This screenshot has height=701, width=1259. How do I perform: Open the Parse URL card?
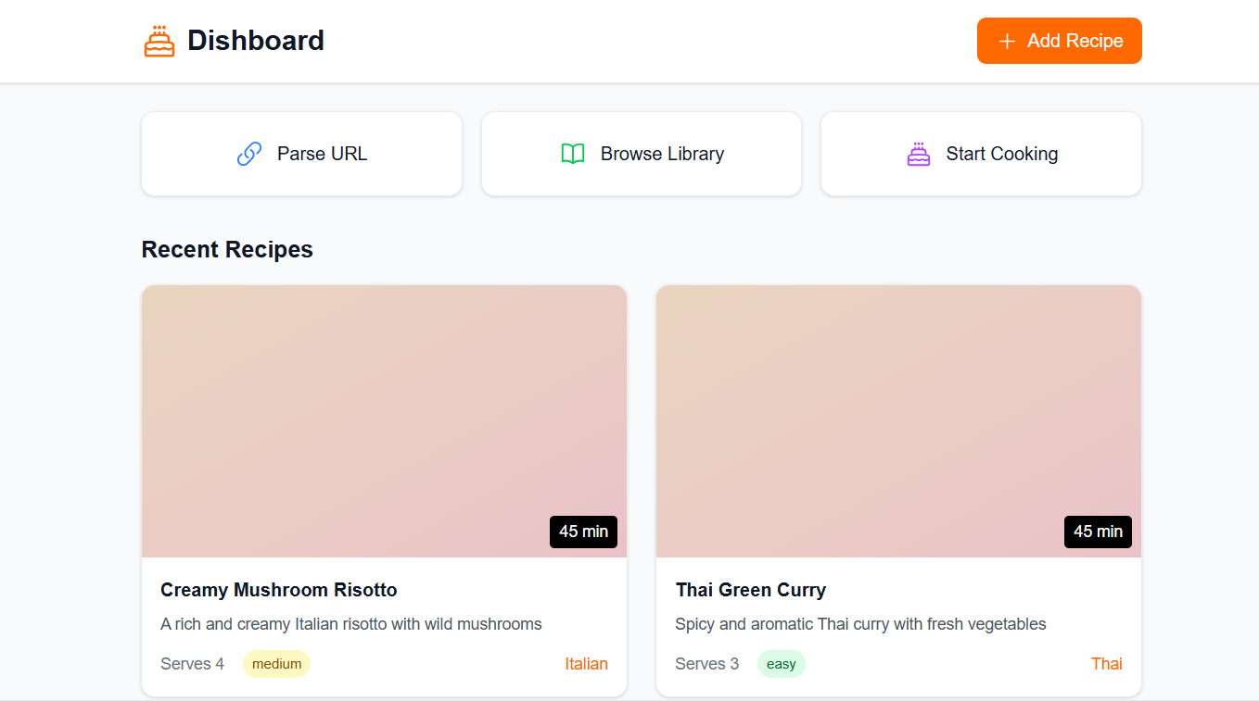301,154
